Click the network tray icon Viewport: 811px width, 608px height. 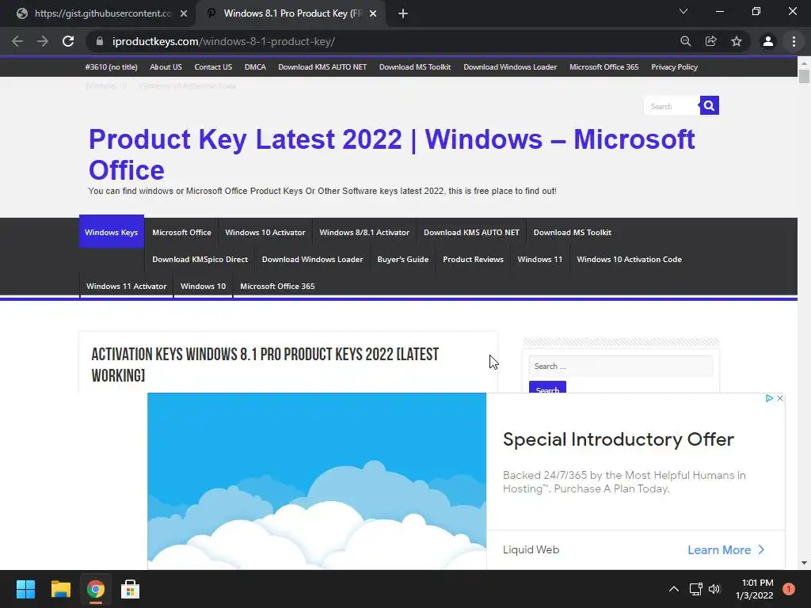[695, 589]
